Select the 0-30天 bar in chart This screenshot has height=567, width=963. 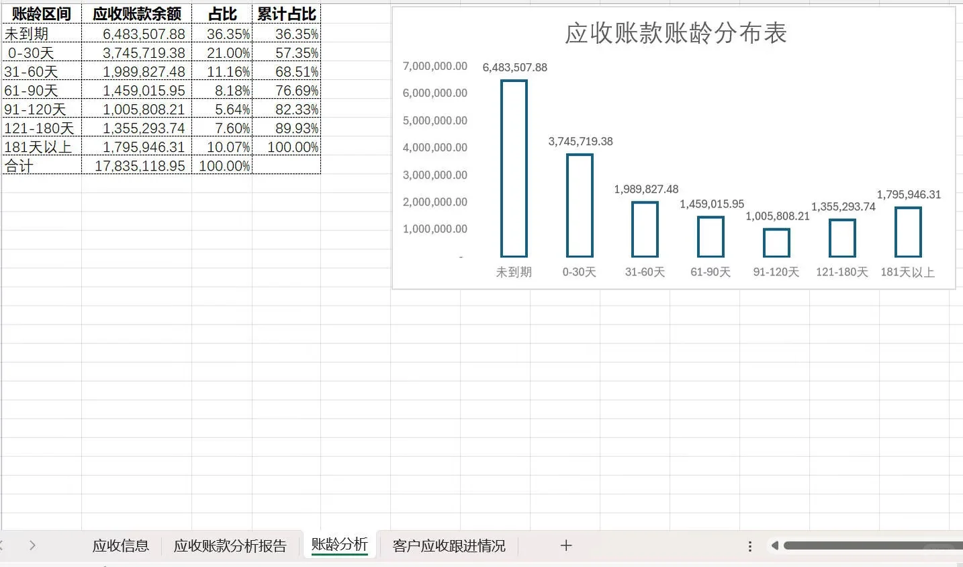click(x=580, y=206)
